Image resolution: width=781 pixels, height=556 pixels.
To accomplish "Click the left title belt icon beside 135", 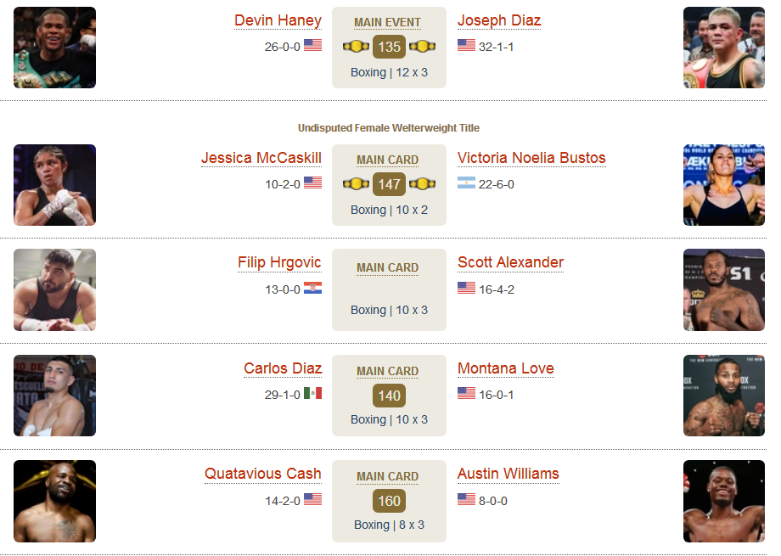I will pos(356,47).
